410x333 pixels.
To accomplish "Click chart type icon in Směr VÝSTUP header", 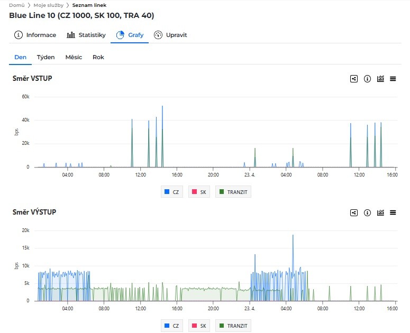I will coord(380,212).
